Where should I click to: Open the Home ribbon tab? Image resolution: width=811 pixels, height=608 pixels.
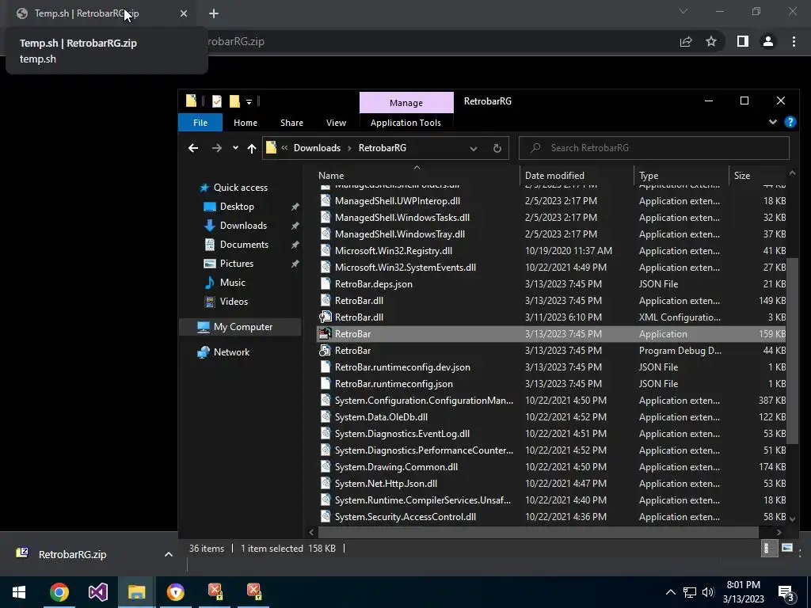click(246, 123)
